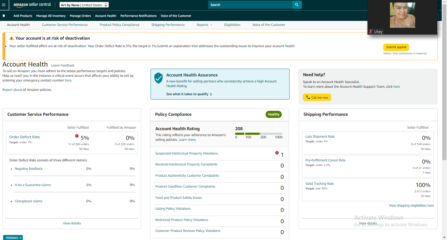Open Add Products in the top navigation

pyautogui.click(x=23, y=16)
